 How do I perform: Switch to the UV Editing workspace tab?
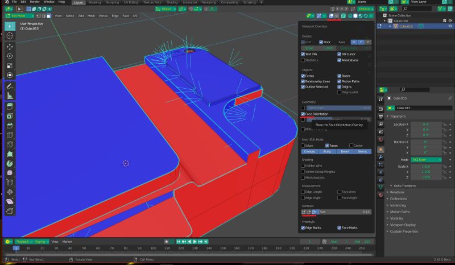tap(131, 2)
